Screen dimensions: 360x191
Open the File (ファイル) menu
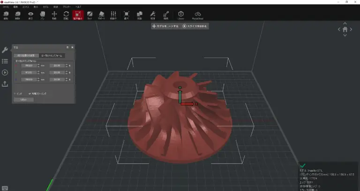click(6, 7)
